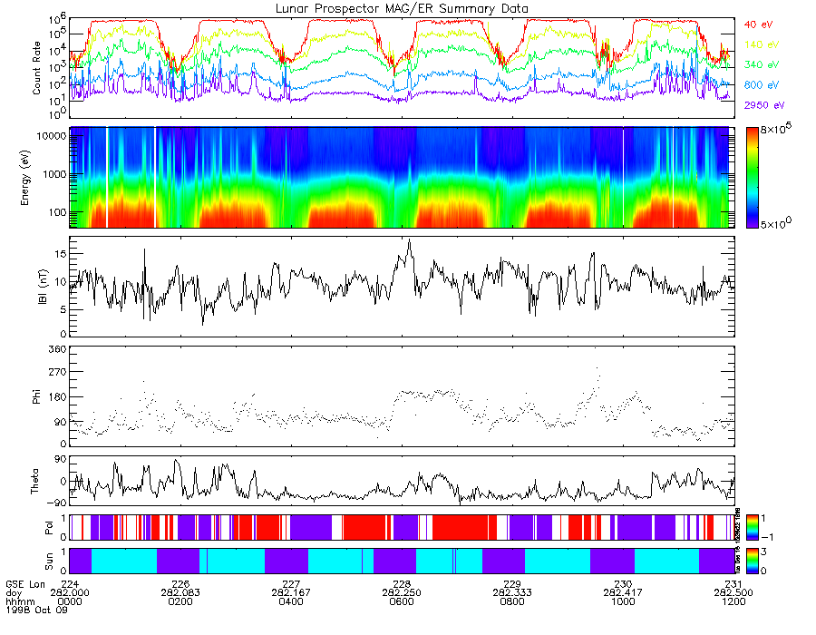Select the purple '2950 eV' legend label
This screenshot has height=635, width=816.
pyautogui.click(x=764, y=105)
